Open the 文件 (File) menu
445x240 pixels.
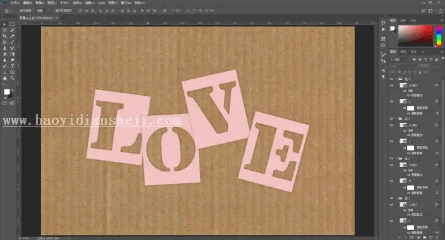(x=15, y=3)
